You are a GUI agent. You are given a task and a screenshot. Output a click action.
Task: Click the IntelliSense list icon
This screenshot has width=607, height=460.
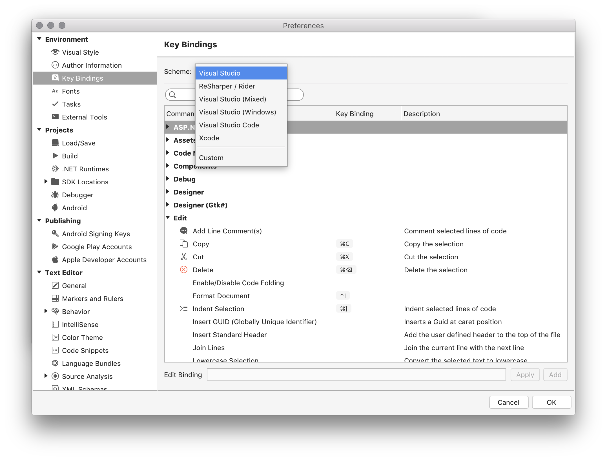55,324
